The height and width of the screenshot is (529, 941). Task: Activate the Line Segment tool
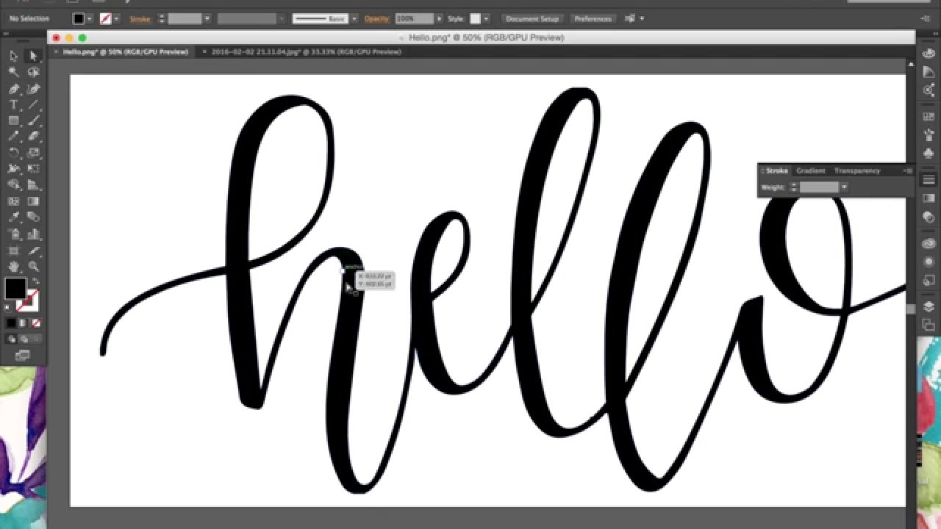point(33,104)
